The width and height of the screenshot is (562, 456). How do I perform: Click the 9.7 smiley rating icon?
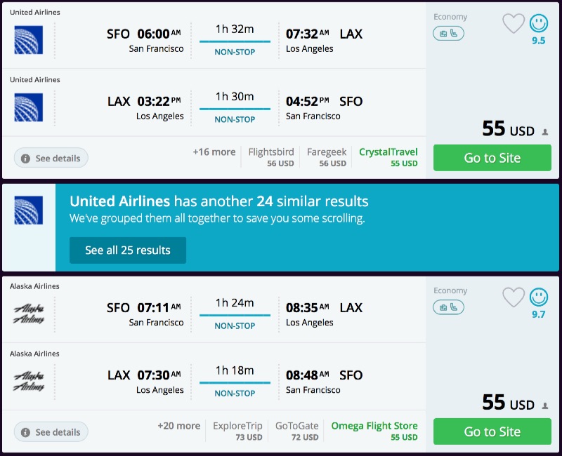coord(539,297)
